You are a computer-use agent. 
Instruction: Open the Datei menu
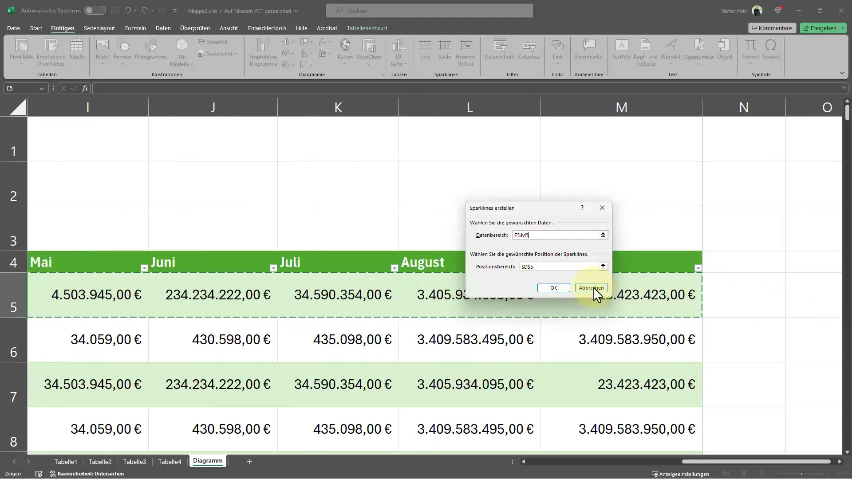click(14, 28)
